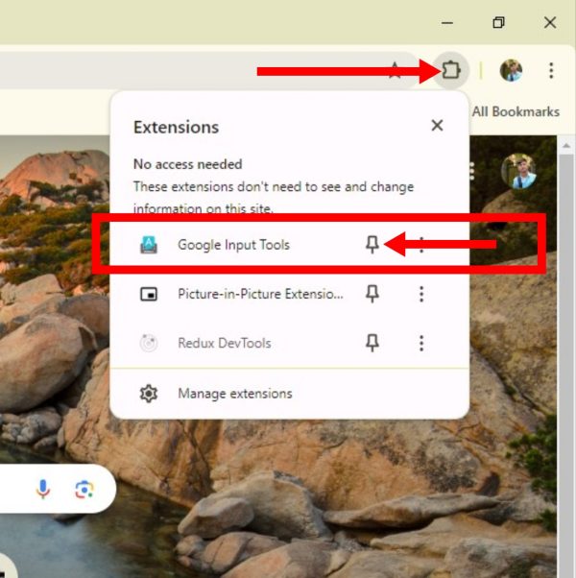The height and width of the screenshot is (578, 576).
Task: Open the Google account avatar on the page
Action: pos(518,171)
